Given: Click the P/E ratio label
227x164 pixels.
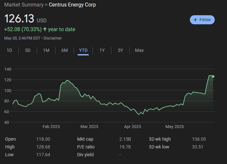Looking at the screenshot, I should pyautogui.click(x=86, y=147).
